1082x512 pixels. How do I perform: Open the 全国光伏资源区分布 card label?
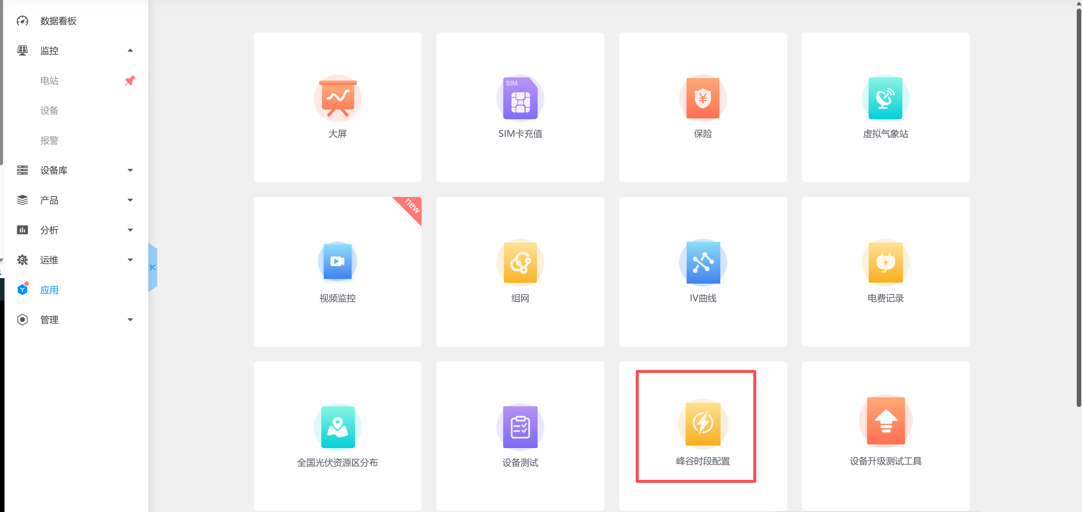pyautogui.click(x=337, y=463)
